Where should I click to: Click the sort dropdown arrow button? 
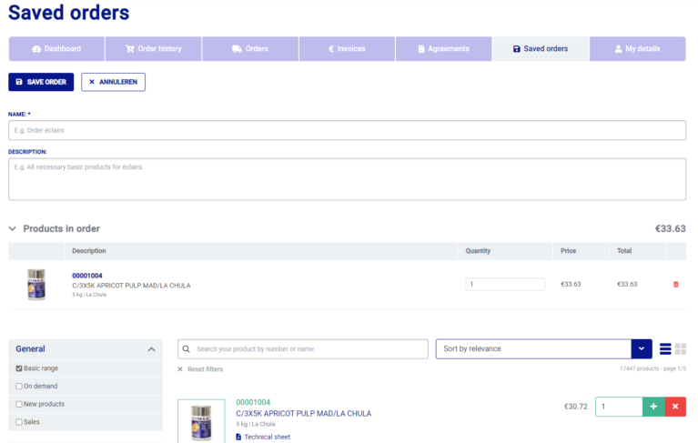(x=642, y=349)
